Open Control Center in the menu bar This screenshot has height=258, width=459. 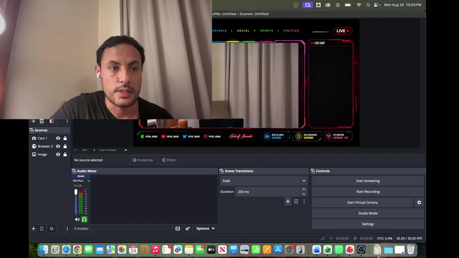[x=377, y=5]
